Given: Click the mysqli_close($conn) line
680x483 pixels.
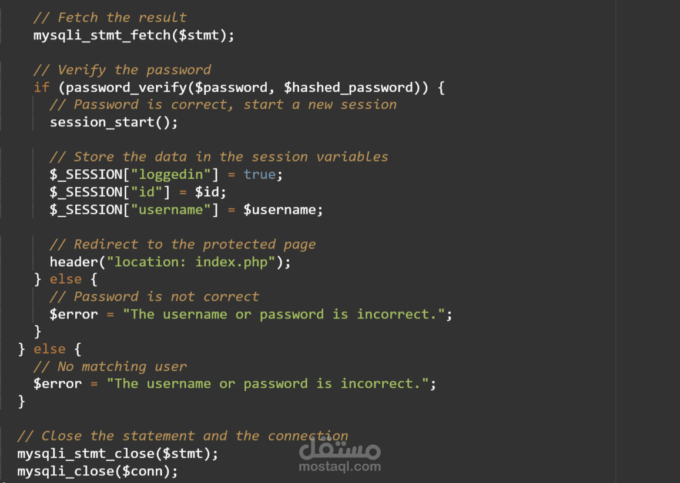Looking at the screenshot, I should click(98, 471).
